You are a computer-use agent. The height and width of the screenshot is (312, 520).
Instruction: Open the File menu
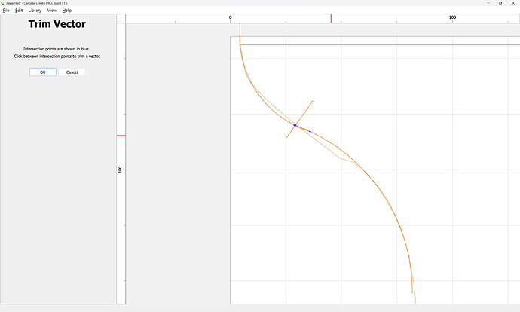pos(6,11)
